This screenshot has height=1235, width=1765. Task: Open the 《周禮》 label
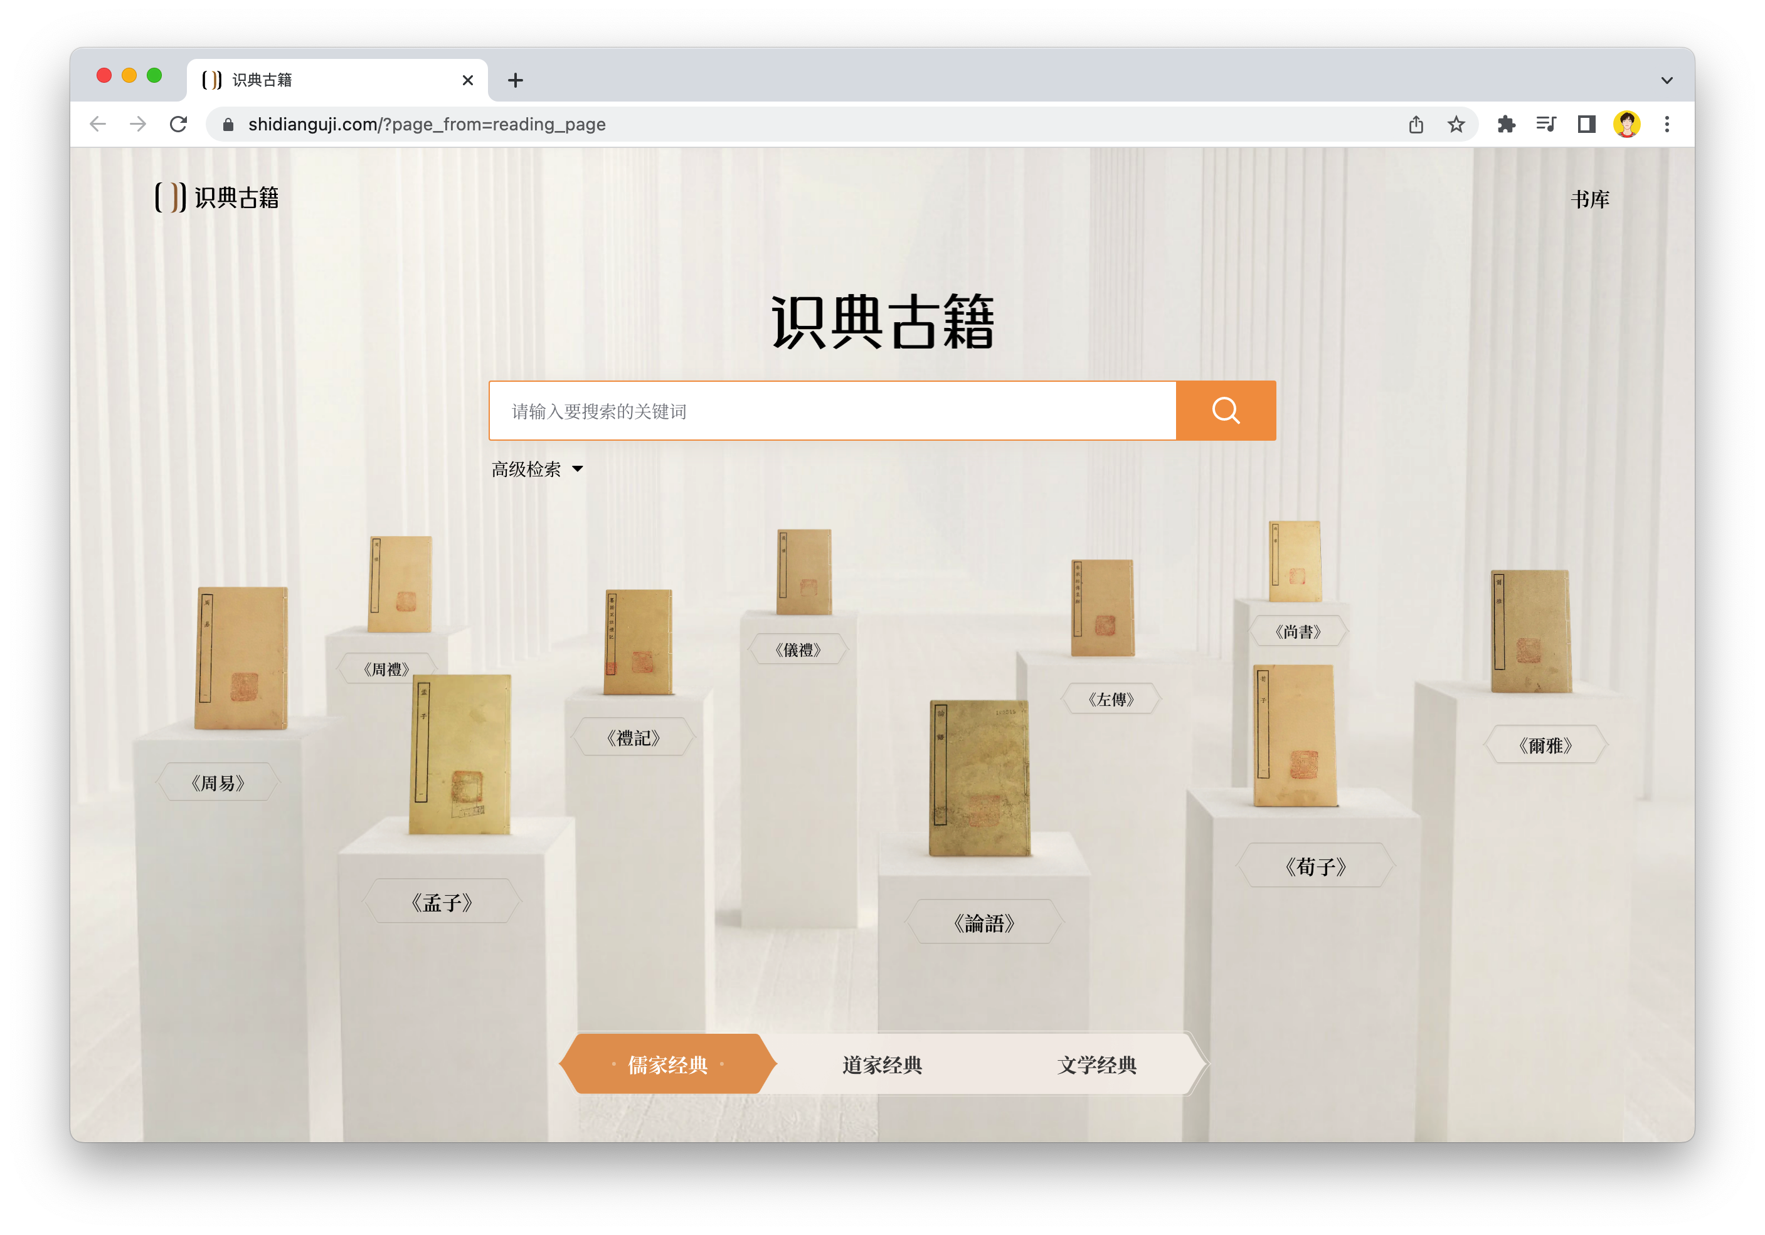(386, 669)
